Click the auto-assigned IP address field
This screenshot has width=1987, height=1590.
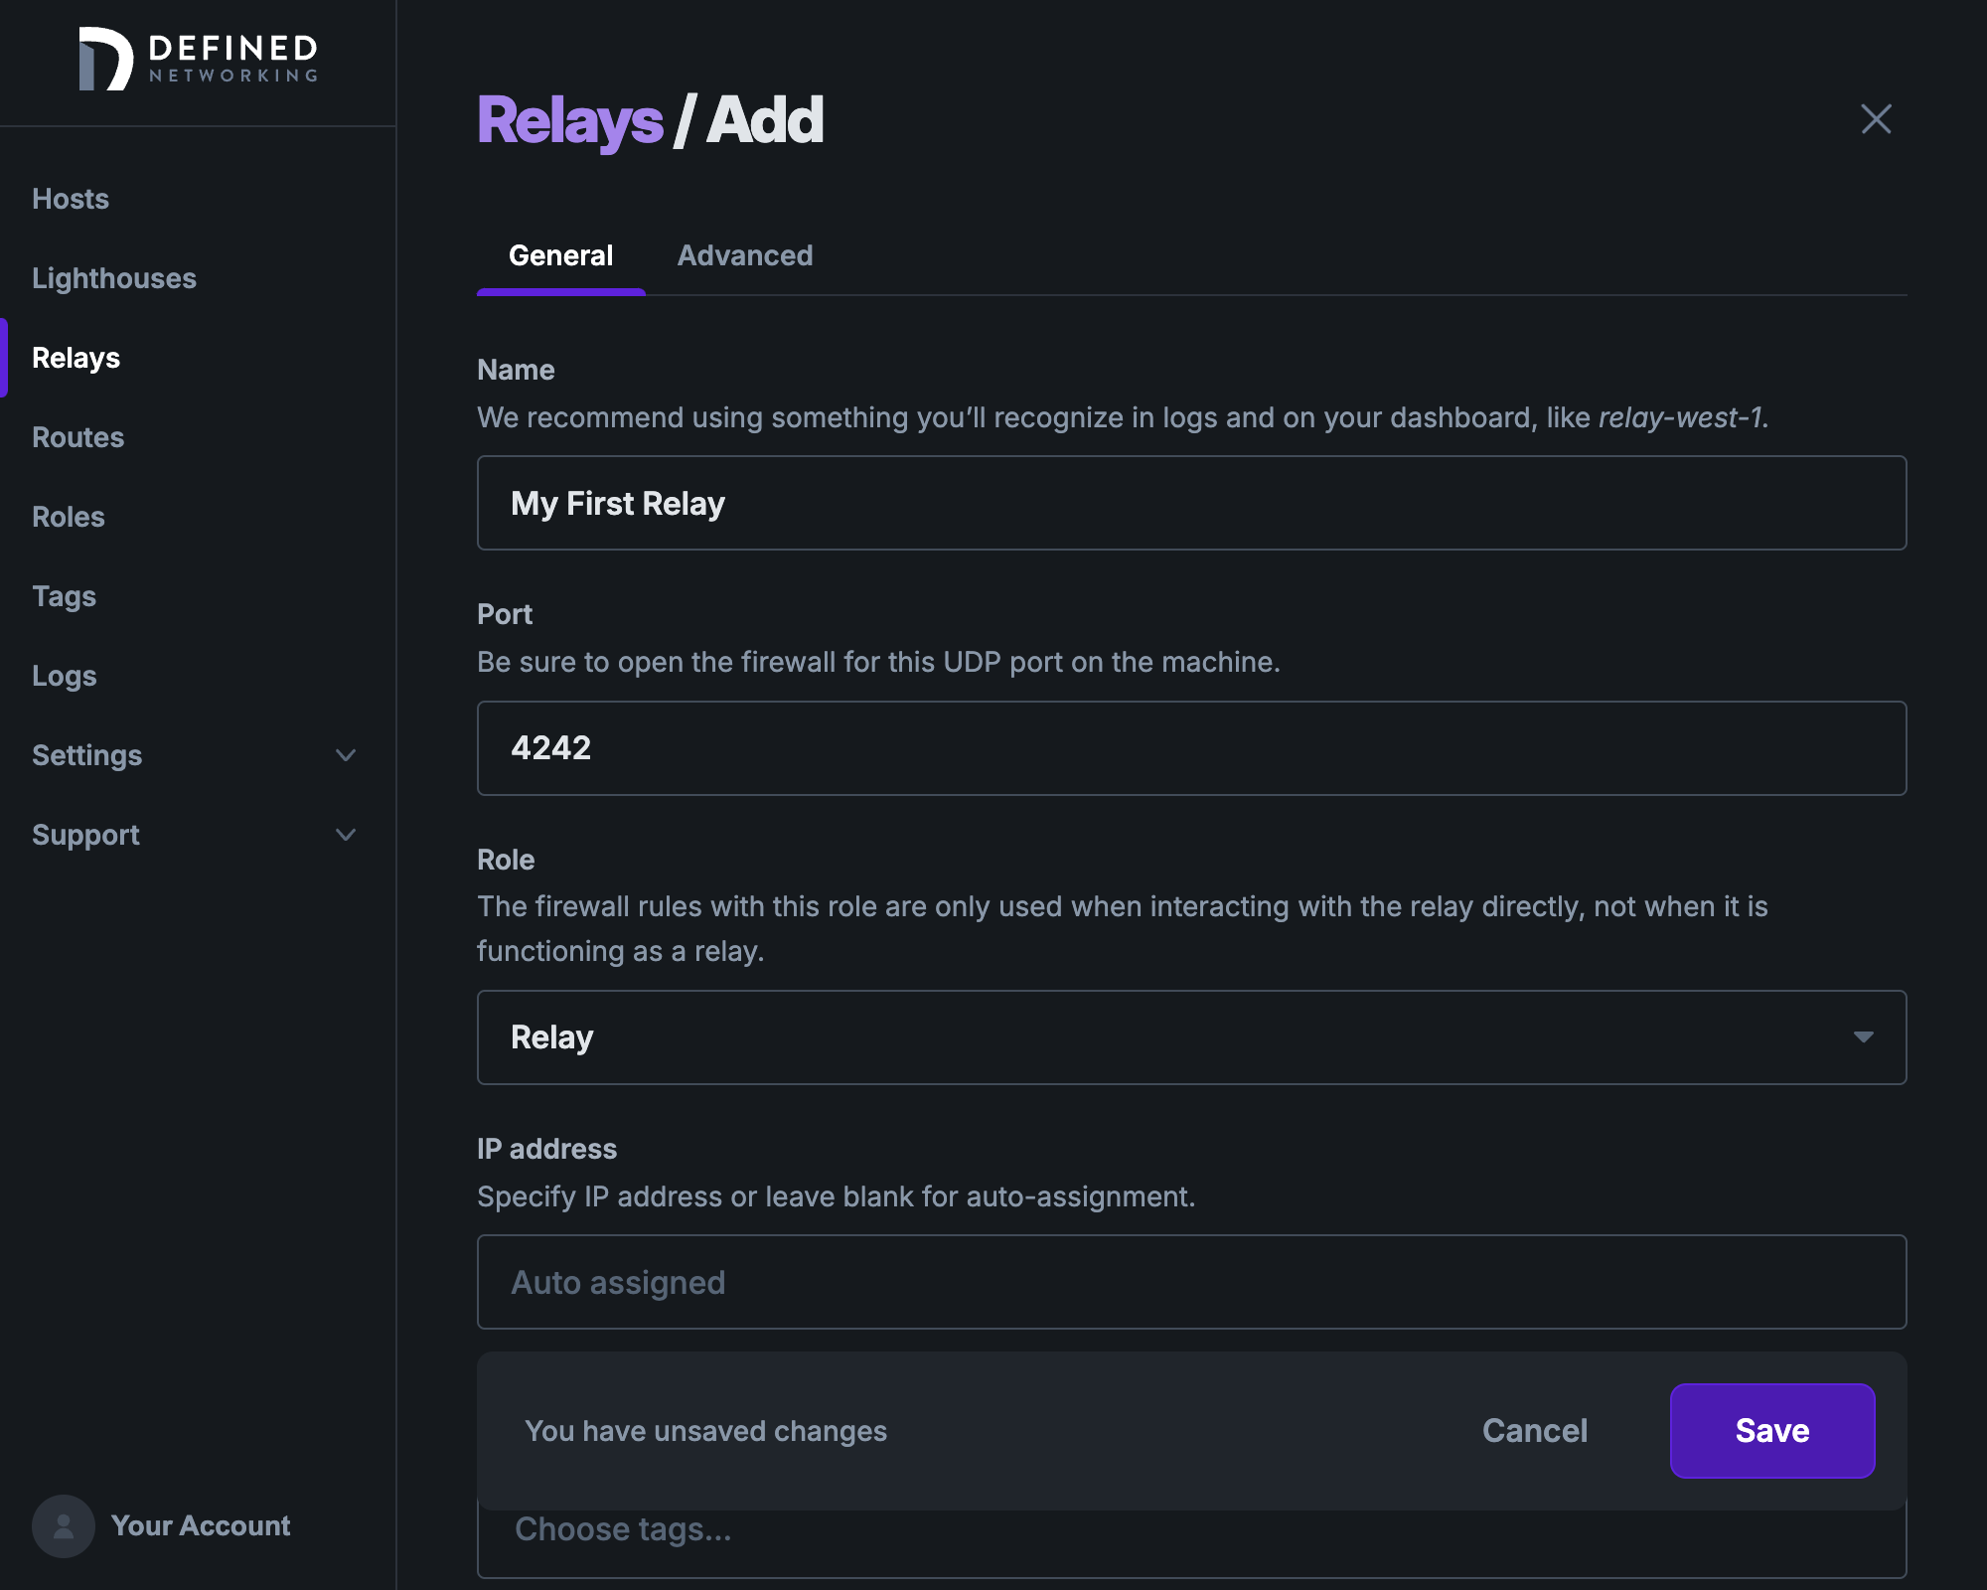pos(1191,1282)
